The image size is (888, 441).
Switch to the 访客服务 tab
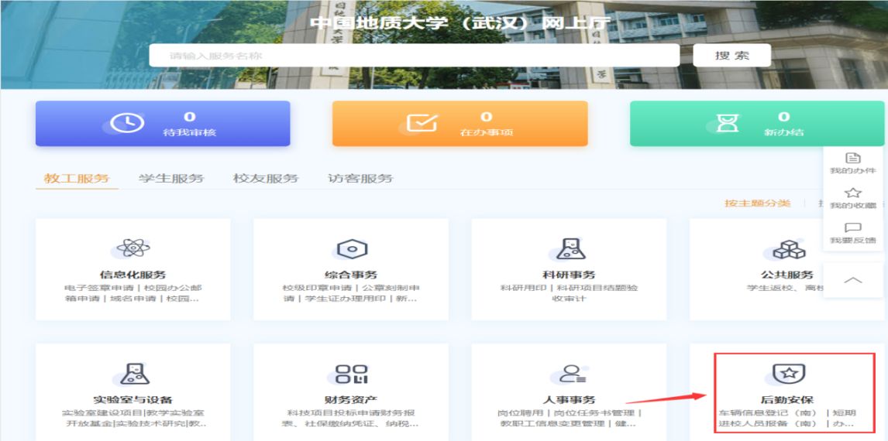pyautogui.click(x=360, y=179)
